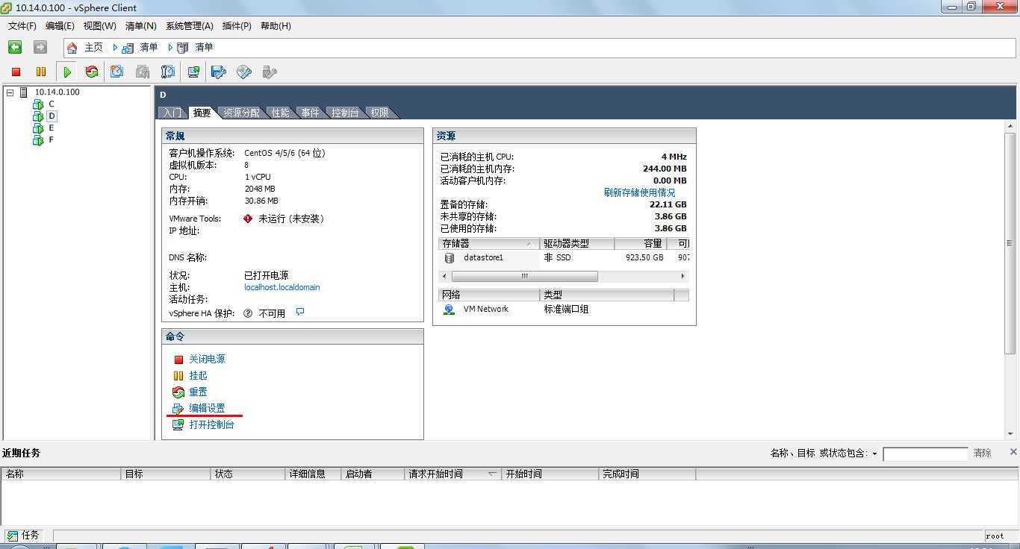The image size is (1020, 549).
Task: Open the 视图(W) menu
Action: click(99, 26)
